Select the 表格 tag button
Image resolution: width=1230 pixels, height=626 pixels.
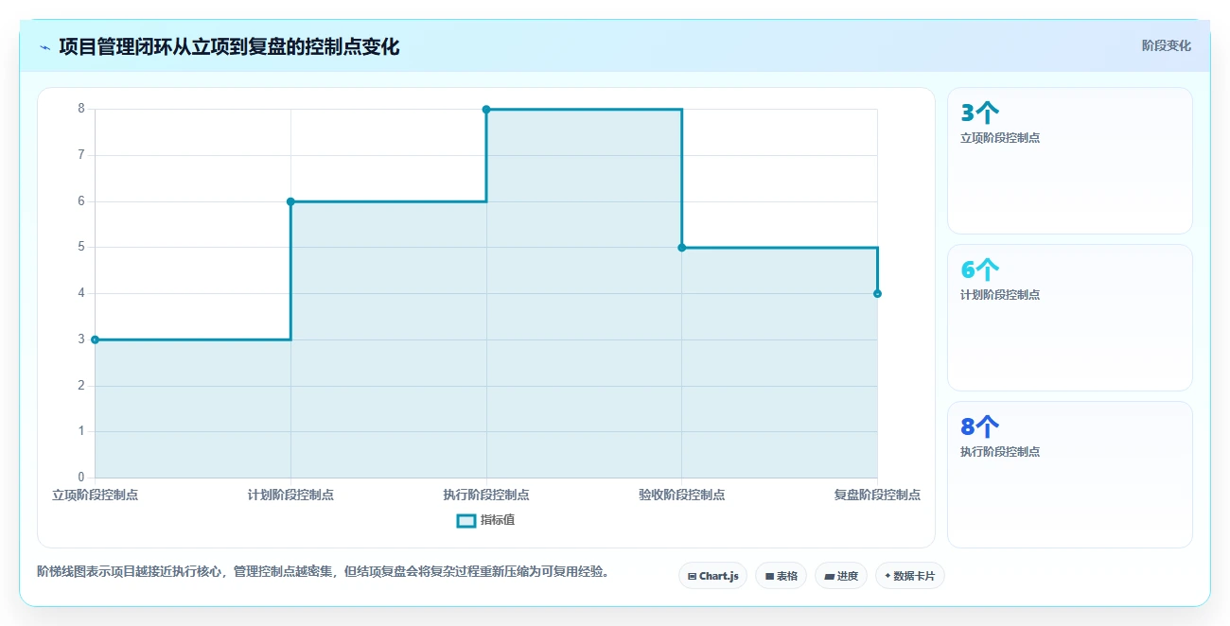pyautogui.click(x=781, y=576)
